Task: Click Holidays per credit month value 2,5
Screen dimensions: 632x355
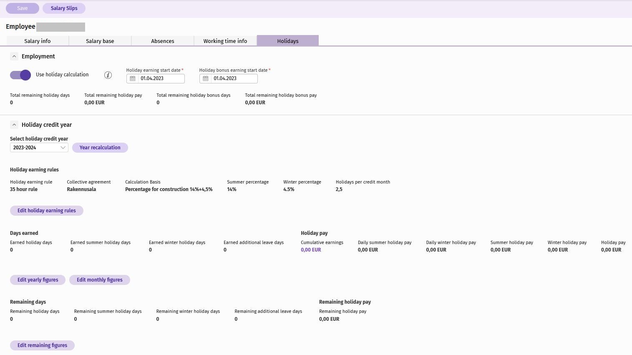Action: click(339, 189)
